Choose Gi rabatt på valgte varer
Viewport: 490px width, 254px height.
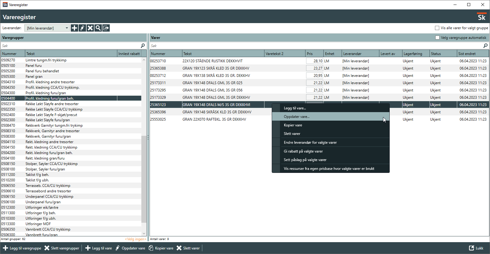pos(303,151)
